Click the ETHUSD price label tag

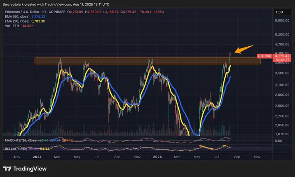264,55
